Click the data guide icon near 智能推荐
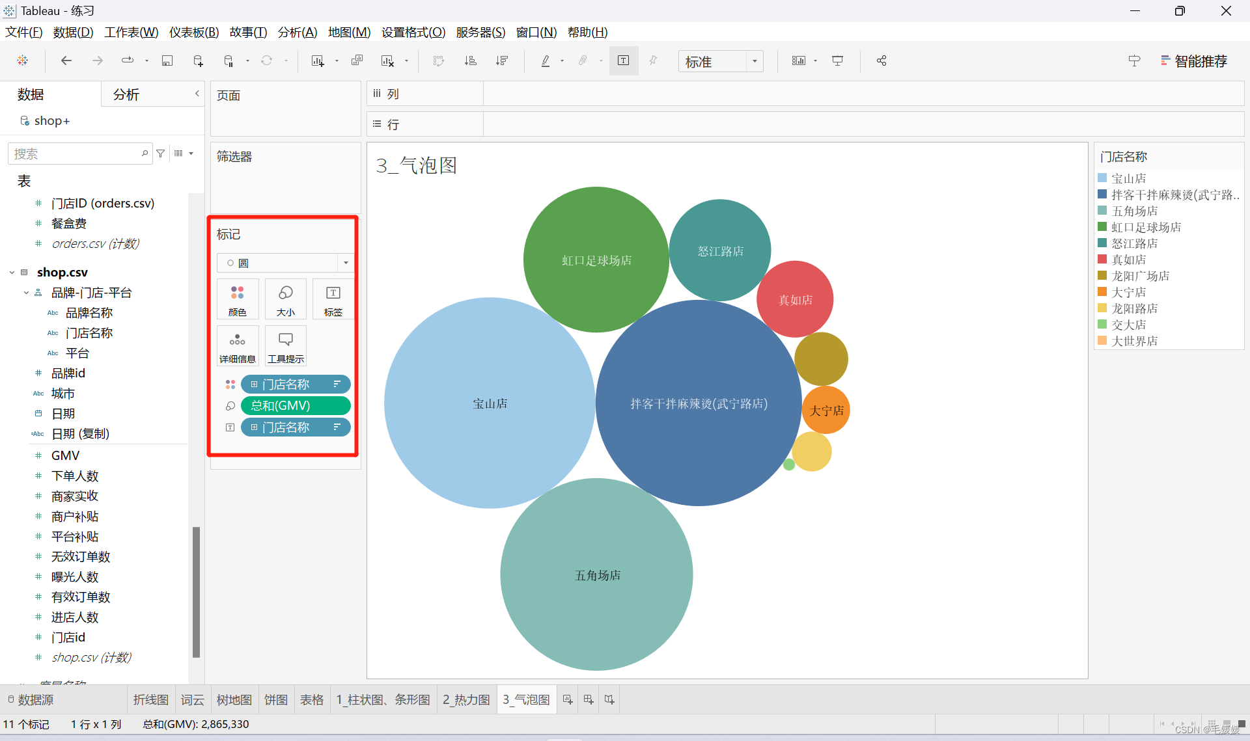The width and height of the screenshot is (1250, 741). [1134, 61]
